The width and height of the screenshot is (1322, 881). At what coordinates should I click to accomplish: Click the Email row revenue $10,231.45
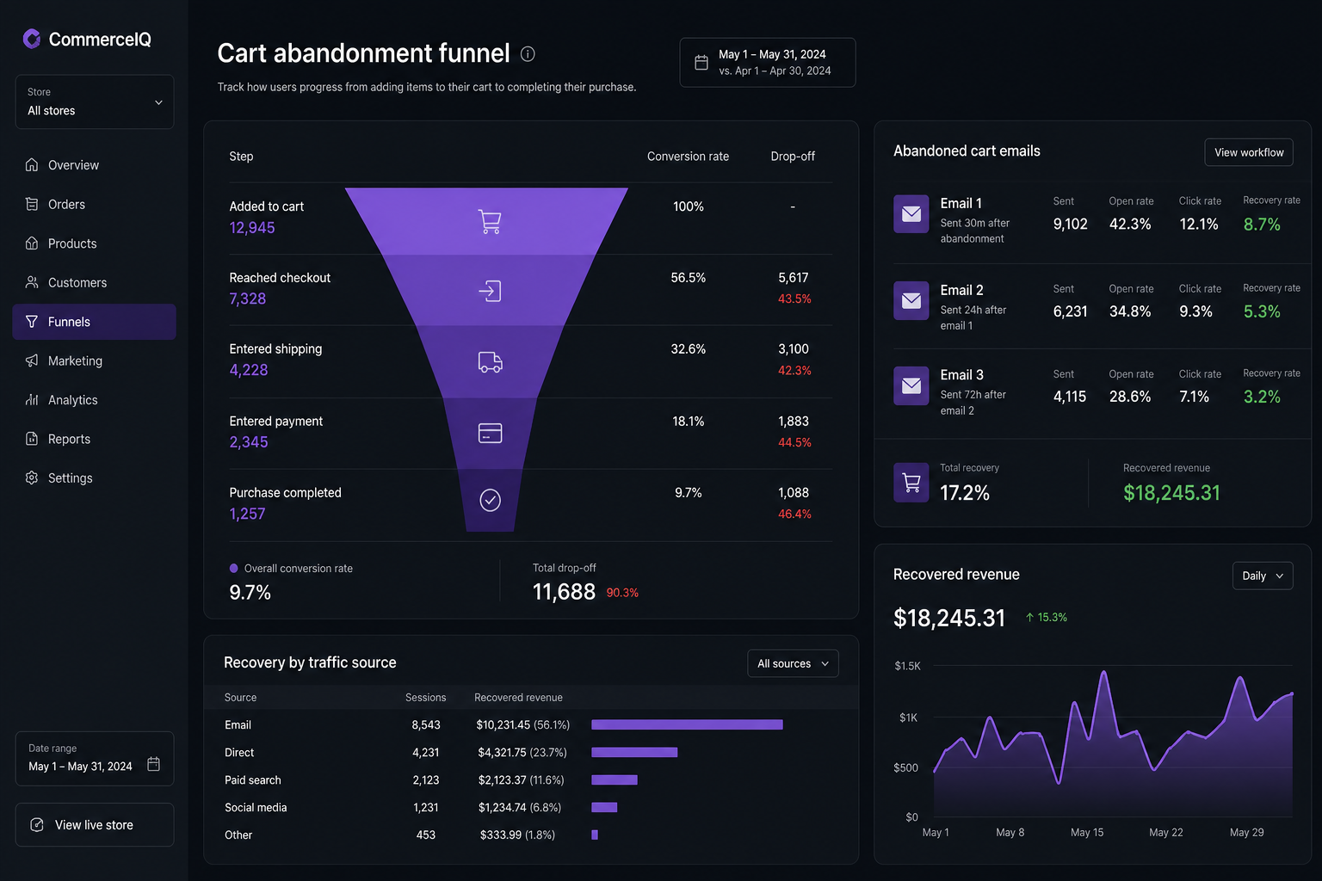[x=503, y=725]
